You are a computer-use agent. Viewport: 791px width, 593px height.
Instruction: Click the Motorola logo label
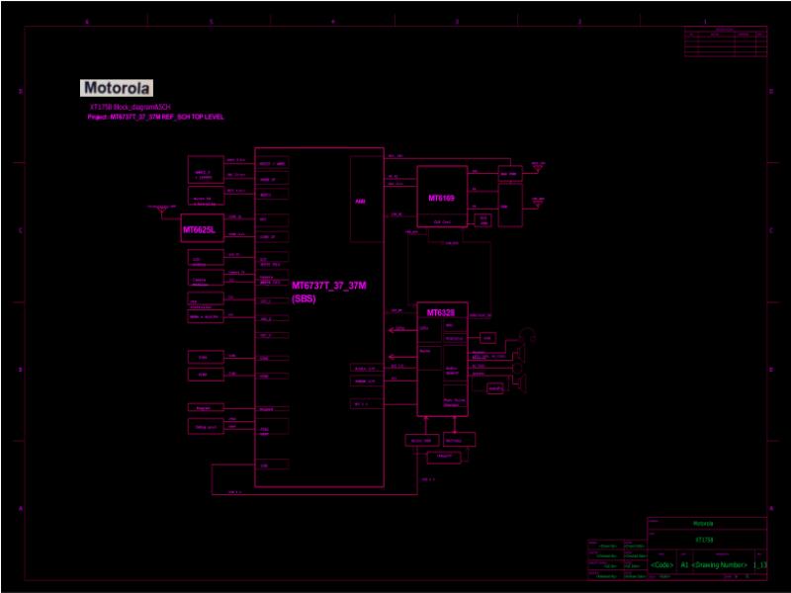point(117,88)
